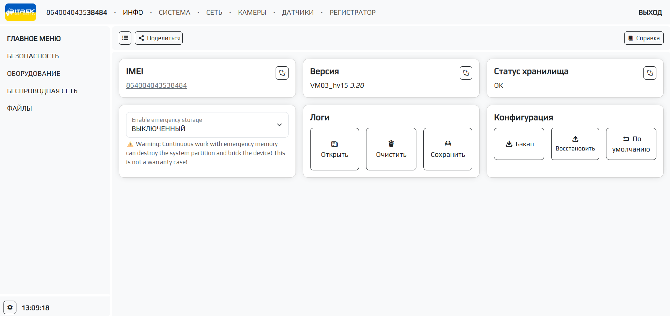Copy the IMEI value with copy icon

pyautogui.click(x=282, y=73)
